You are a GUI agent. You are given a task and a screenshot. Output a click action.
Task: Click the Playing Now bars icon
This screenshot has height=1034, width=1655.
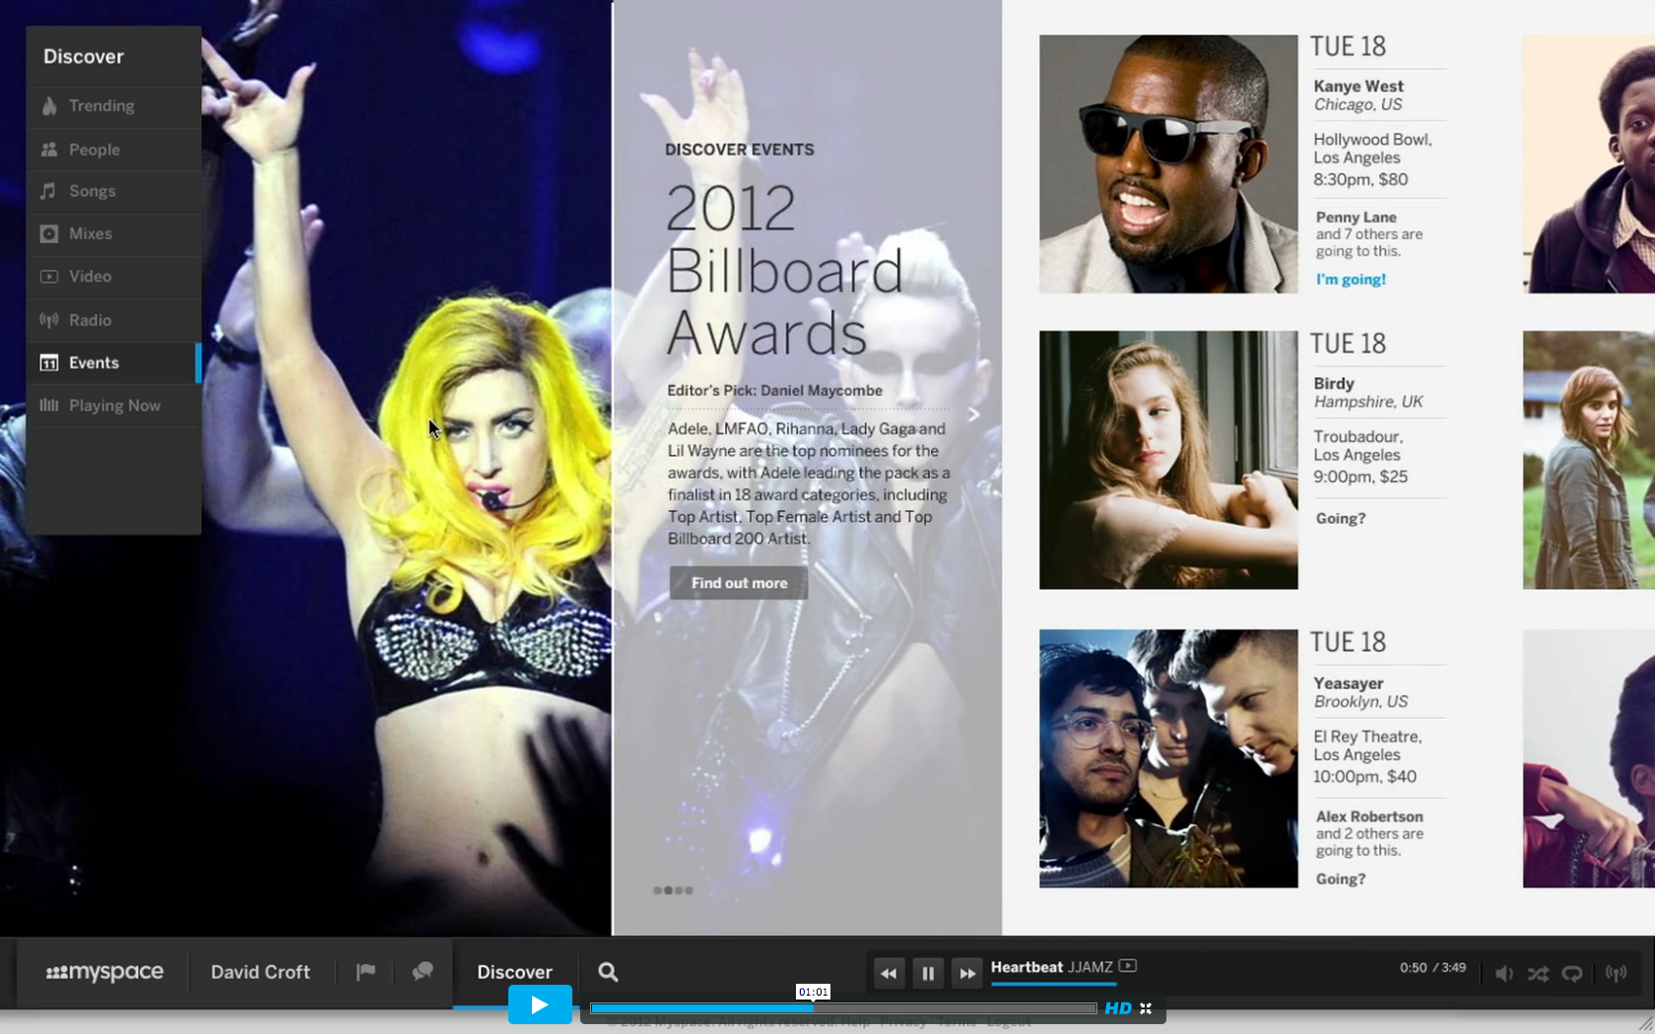(x=48, y=406)
